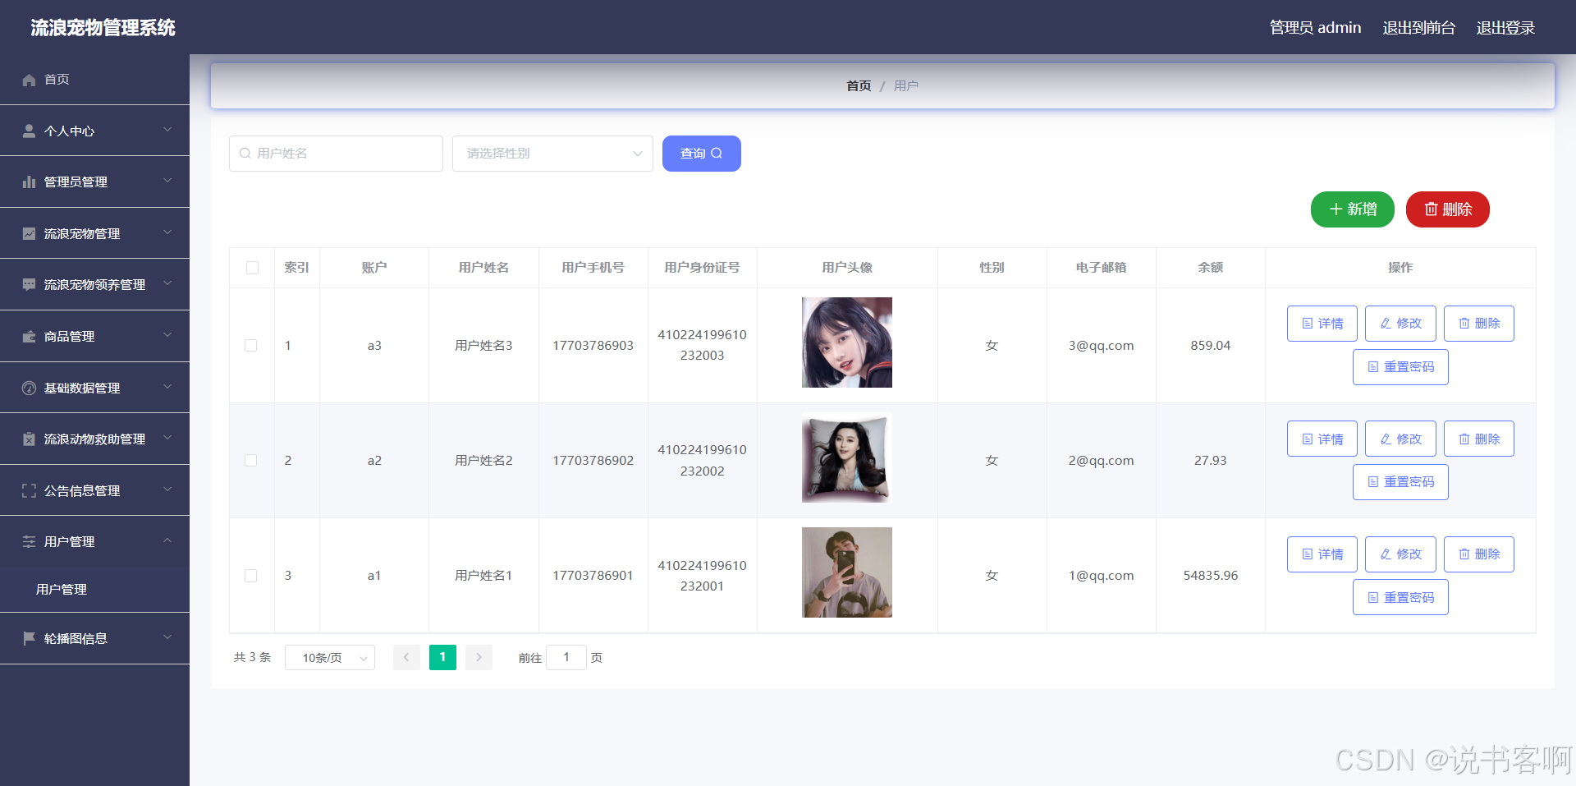
Task: Click the 前往 page number input
Action: coord(566,657)
